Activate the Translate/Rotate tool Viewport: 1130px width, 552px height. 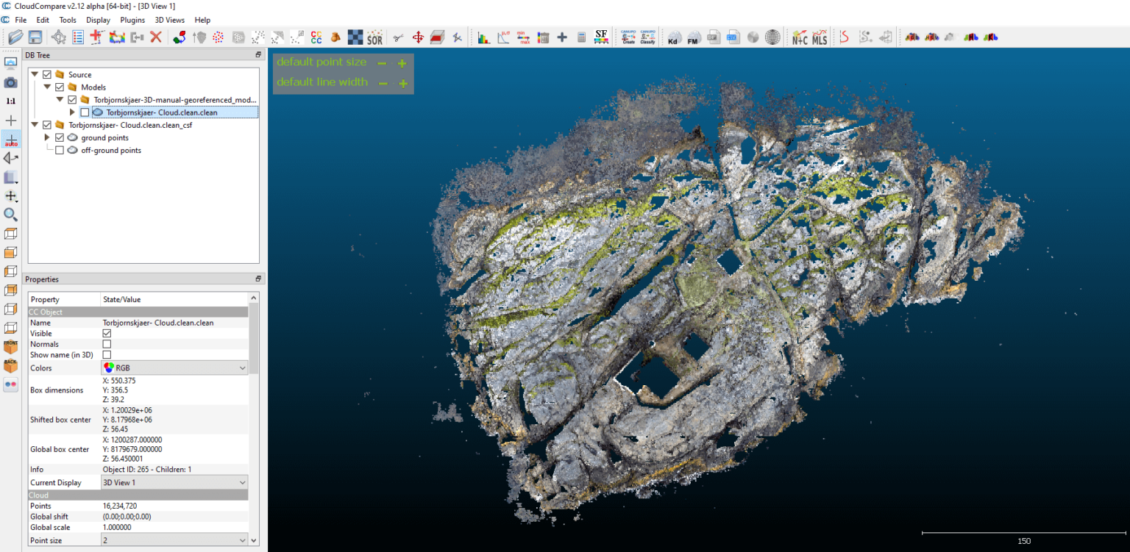418,37
